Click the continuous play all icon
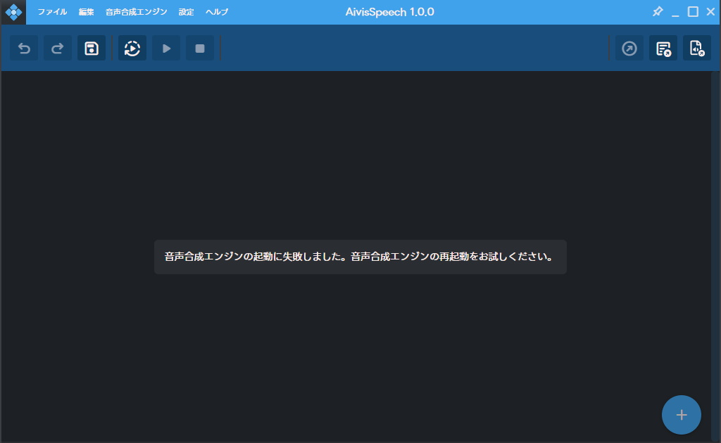721x443 pixels. click(132, 49)
